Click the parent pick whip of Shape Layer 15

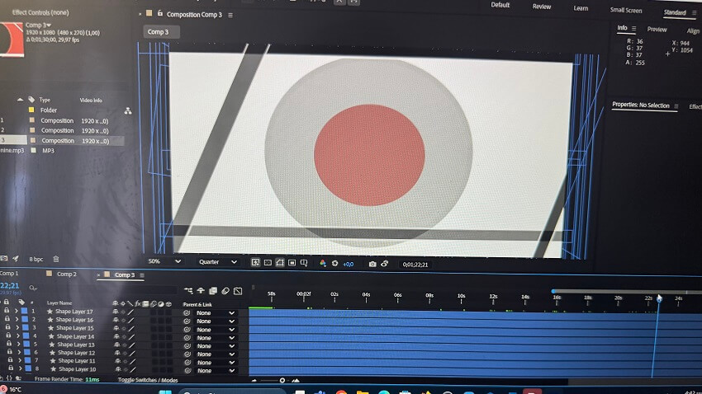[x=187, y=330]
